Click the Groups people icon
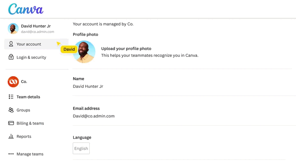The width and height of the screenshot is (296, 166). pos(11,110)
